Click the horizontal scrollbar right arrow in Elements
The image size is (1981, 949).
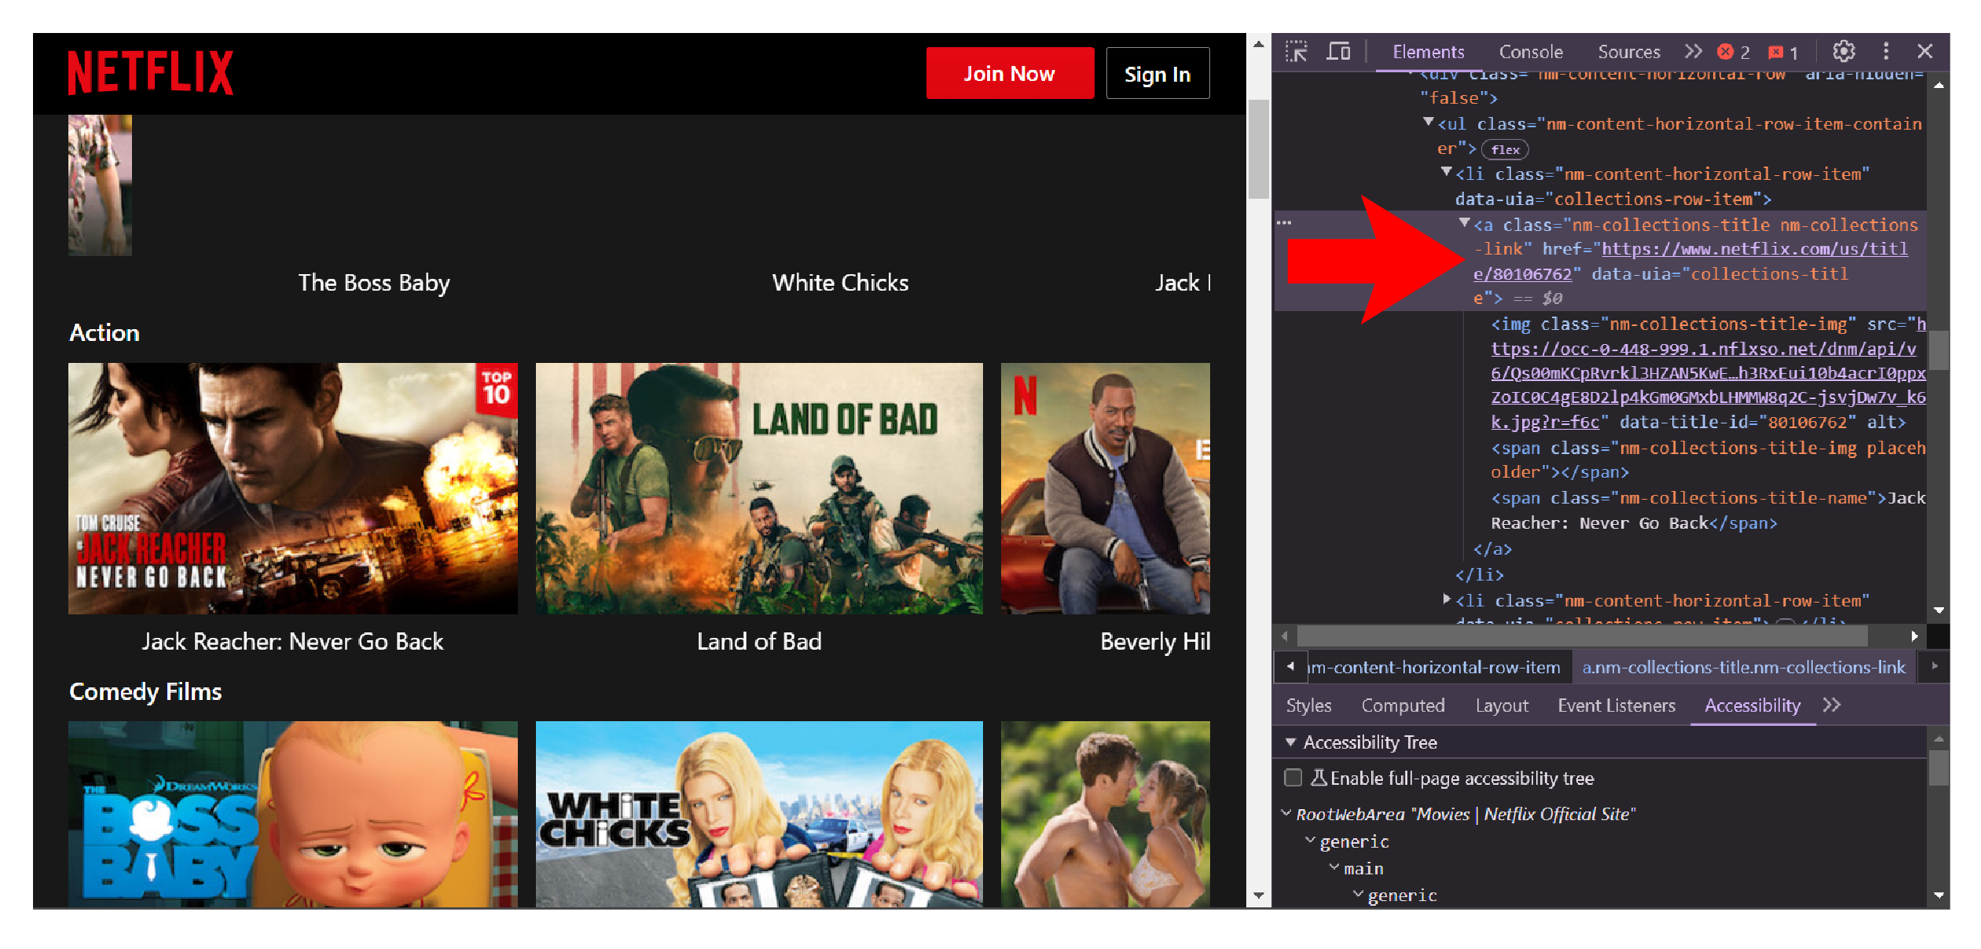pyautogui.click(x=1914, y=636)
